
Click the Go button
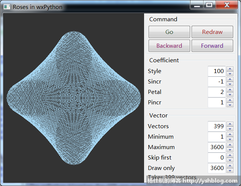tap(169, 32)
